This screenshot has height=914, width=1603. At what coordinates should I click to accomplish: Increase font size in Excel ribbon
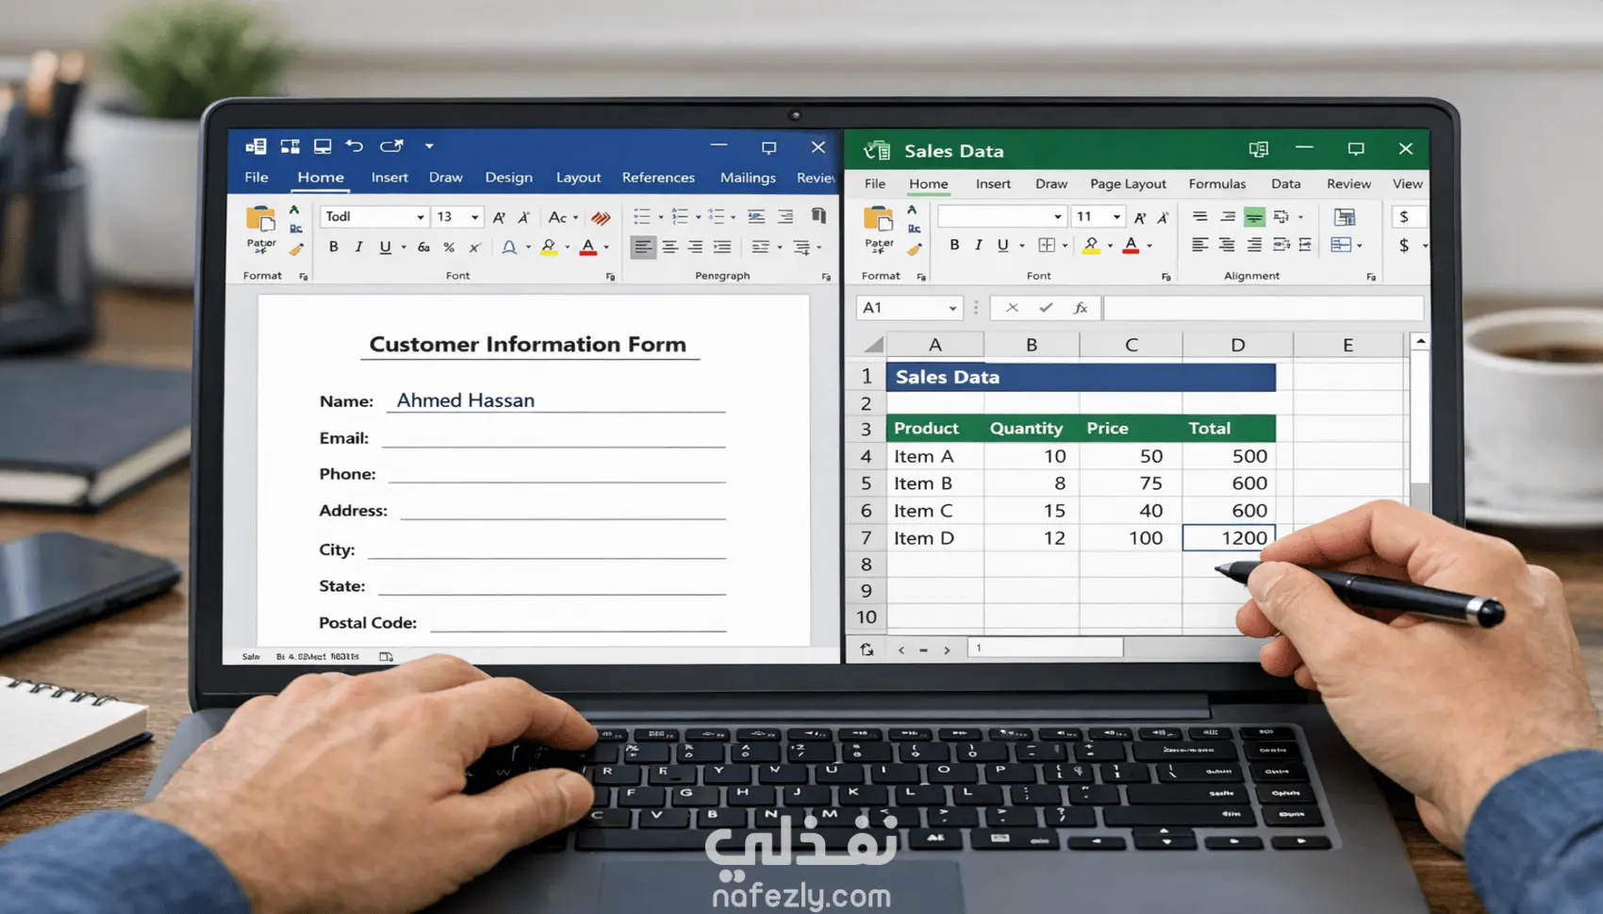(x=1140, y=218)
